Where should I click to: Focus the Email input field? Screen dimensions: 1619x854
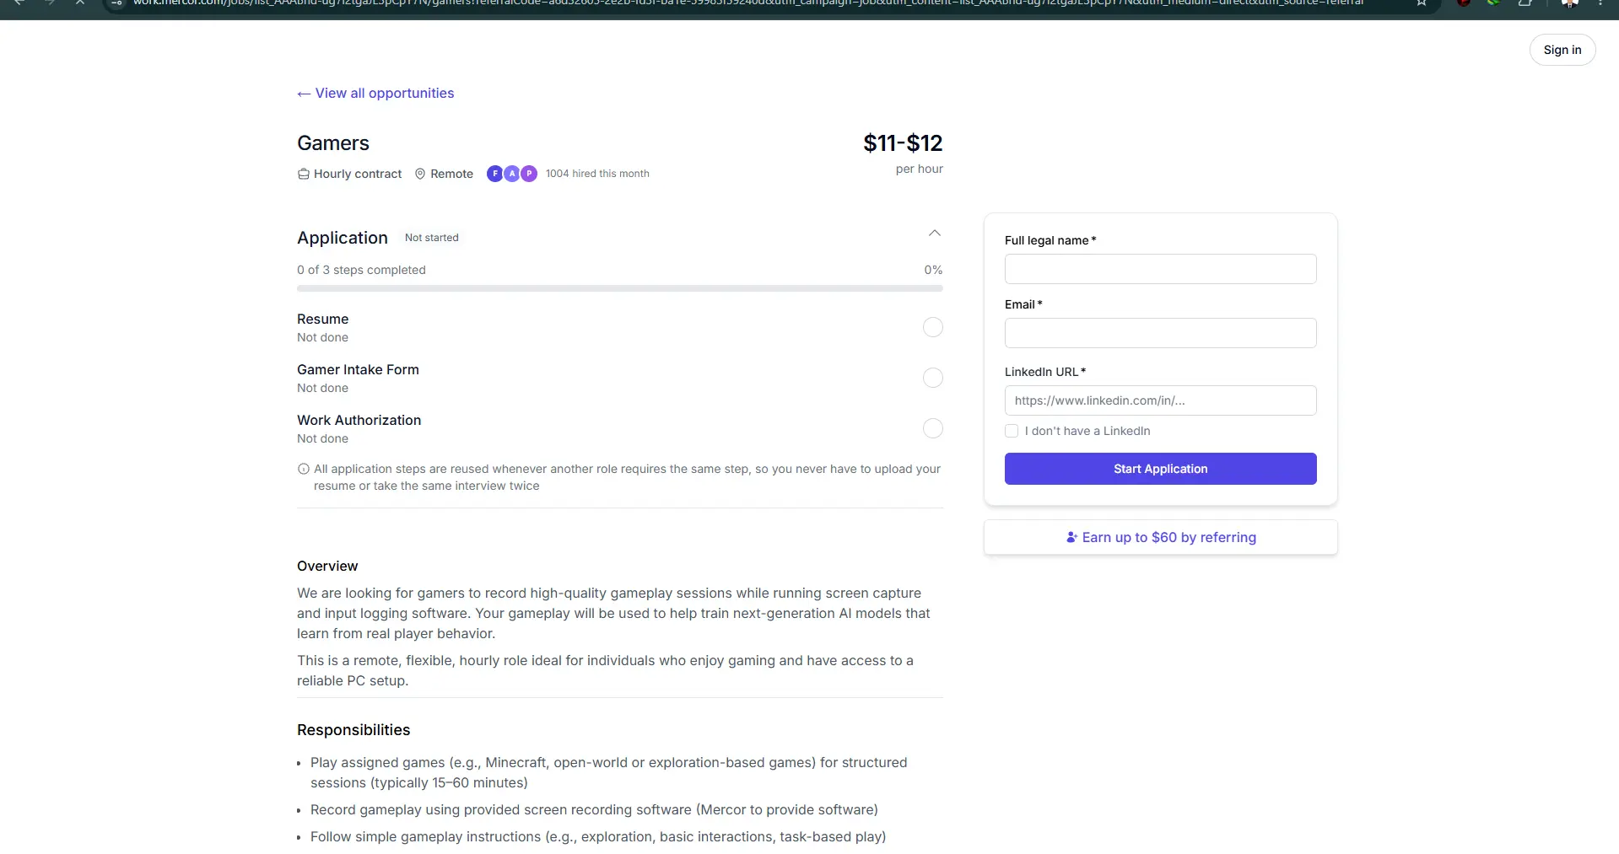(x=1160, y=333)
